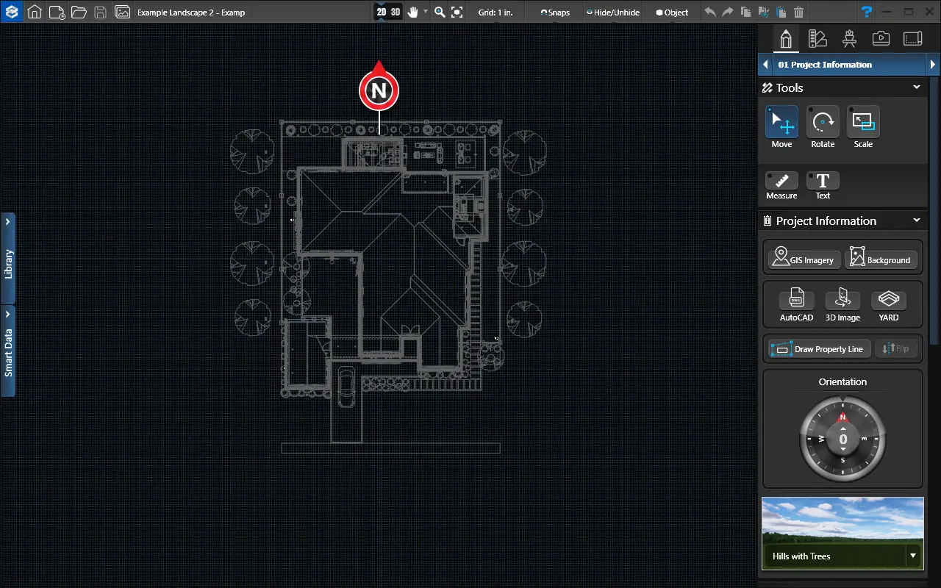This screenshot has width=941, height=588.
Task: Toggle Object selection mode
Action: [x=672, y=12]
